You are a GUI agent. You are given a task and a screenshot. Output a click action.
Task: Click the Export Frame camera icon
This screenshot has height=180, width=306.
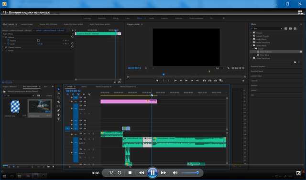(x=215, y=81)
